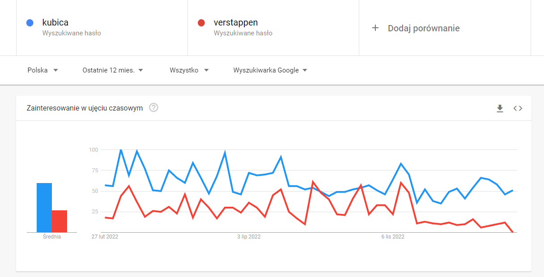The width and height of the screenshot is (544, 277).
Task: Click the blue average bar for kubica
Action: click(44, 208)
